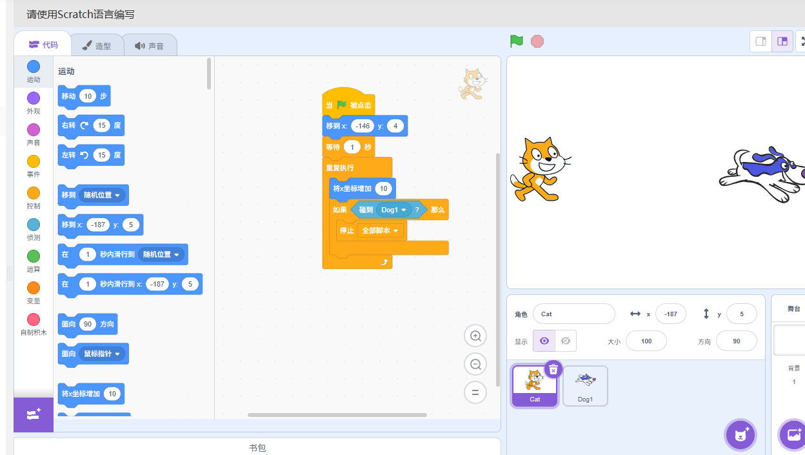Edit the sprite y coordinate field
Image resolution: width=805 pixels, height=455 pixels.
[742, 314]
